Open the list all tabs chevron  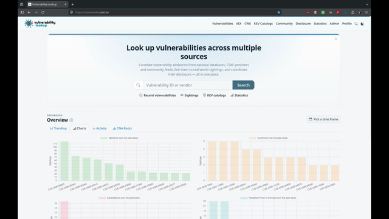tap(367, 4)
